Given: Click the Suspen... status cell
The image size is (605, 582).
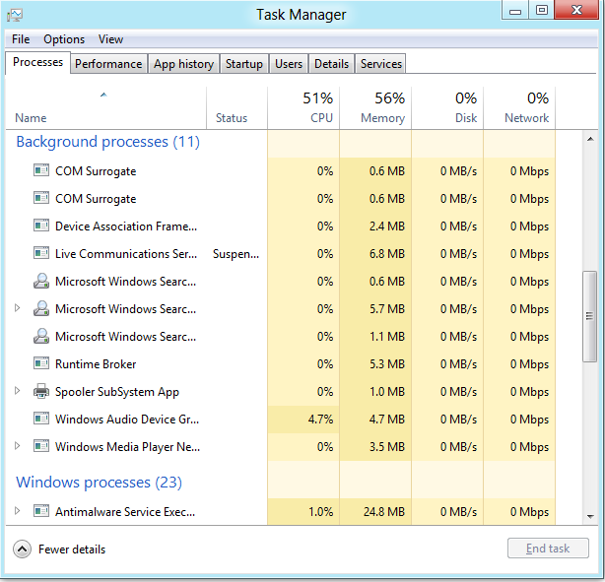Looking at the screenshot, I should click(x=235, y=254).
